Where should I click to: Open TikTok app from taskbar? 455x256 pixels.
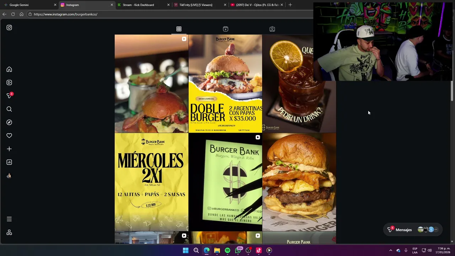(259, 250)
